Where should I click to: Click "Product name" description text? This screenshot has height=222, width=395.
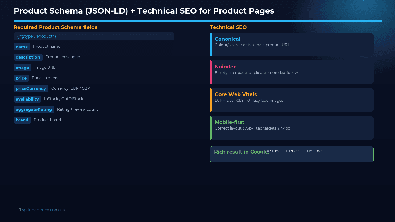point(47,47)
